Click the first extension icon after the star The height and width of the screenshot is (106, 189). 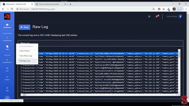click(159, 9)
